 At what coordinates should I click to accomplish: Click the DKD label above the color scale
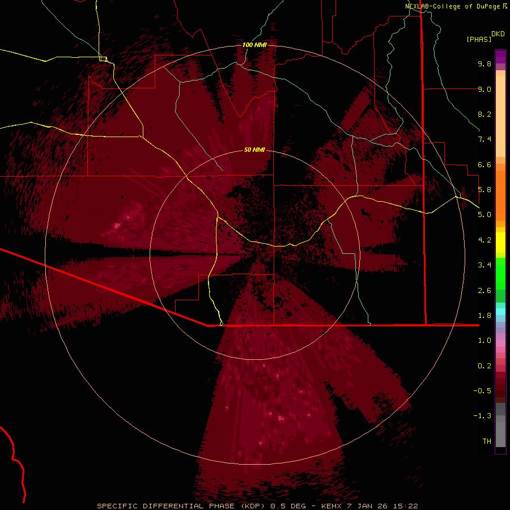498,34
